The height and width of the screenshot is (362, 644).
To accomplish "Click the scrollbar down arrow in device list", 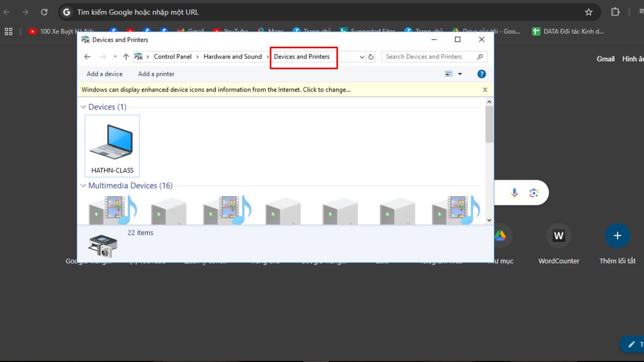I will pos(489,220).
